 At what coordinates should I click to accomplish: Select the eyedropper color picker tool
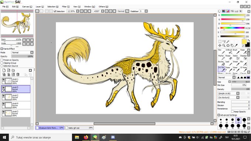click(236, 45)
